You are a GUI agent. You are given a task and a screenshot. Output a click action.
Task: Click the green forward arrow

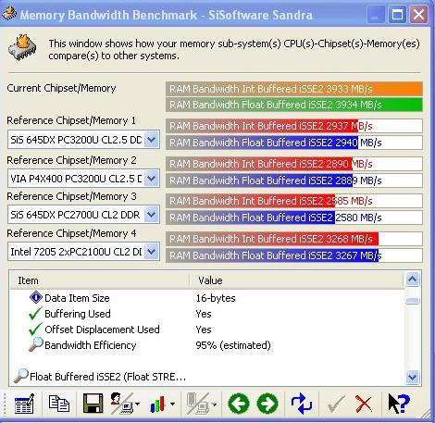pyautogui.click(x=267, y=404)
